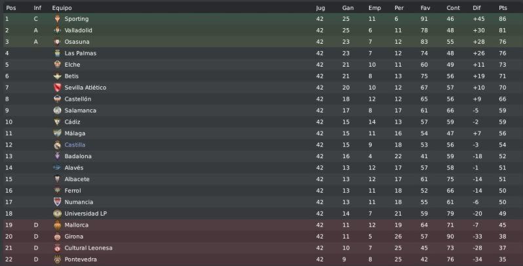The height and width of the screenshot is (266, 523).
Task: Click the Pos column header
Action: (11, 8)
